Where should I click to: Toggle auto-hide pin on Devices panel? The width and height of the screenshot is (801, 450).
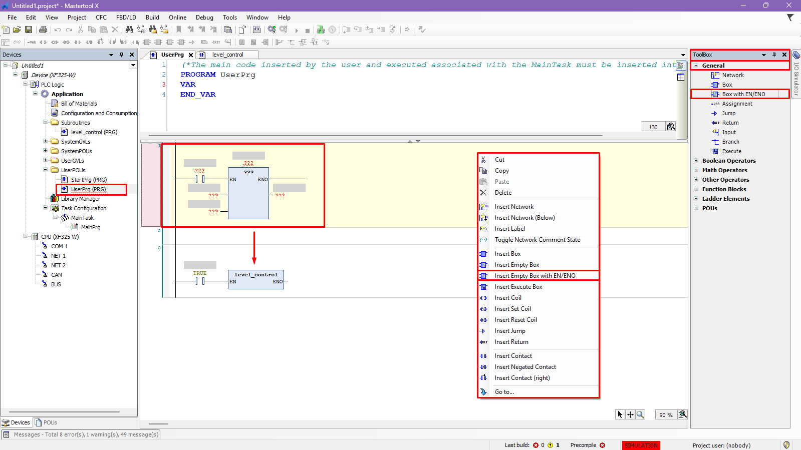click(x=121, y=55)
